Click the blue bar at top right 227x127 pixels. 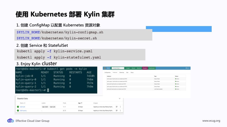click(179, 29)
